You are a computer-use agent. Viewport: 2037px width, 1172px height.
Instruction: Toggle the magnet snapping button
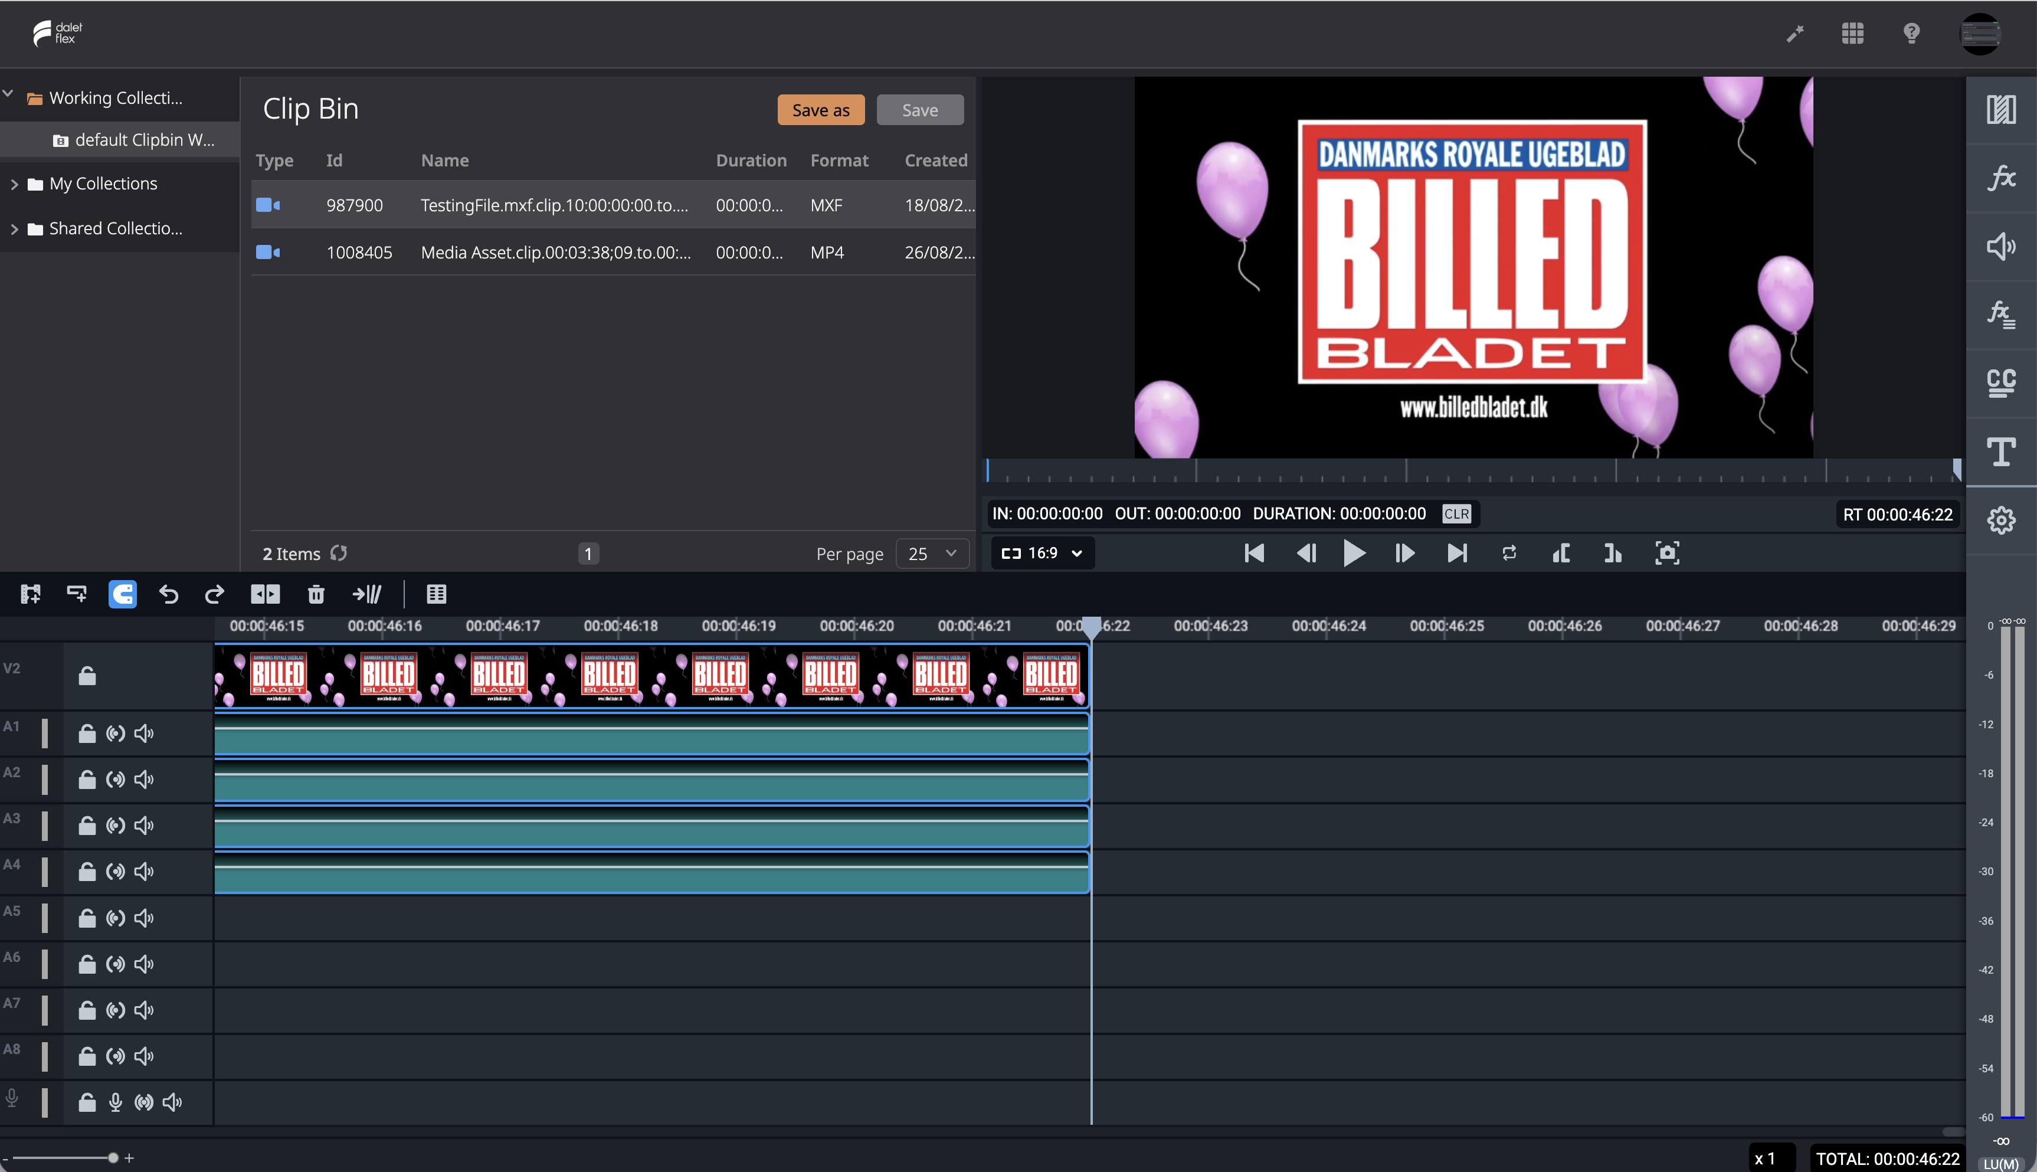tap(122, 594)
